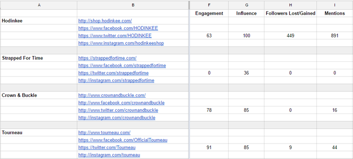Screen dimensions: 353x159
Task: Select Tourneau followers value 9
Action: [290, 148]
